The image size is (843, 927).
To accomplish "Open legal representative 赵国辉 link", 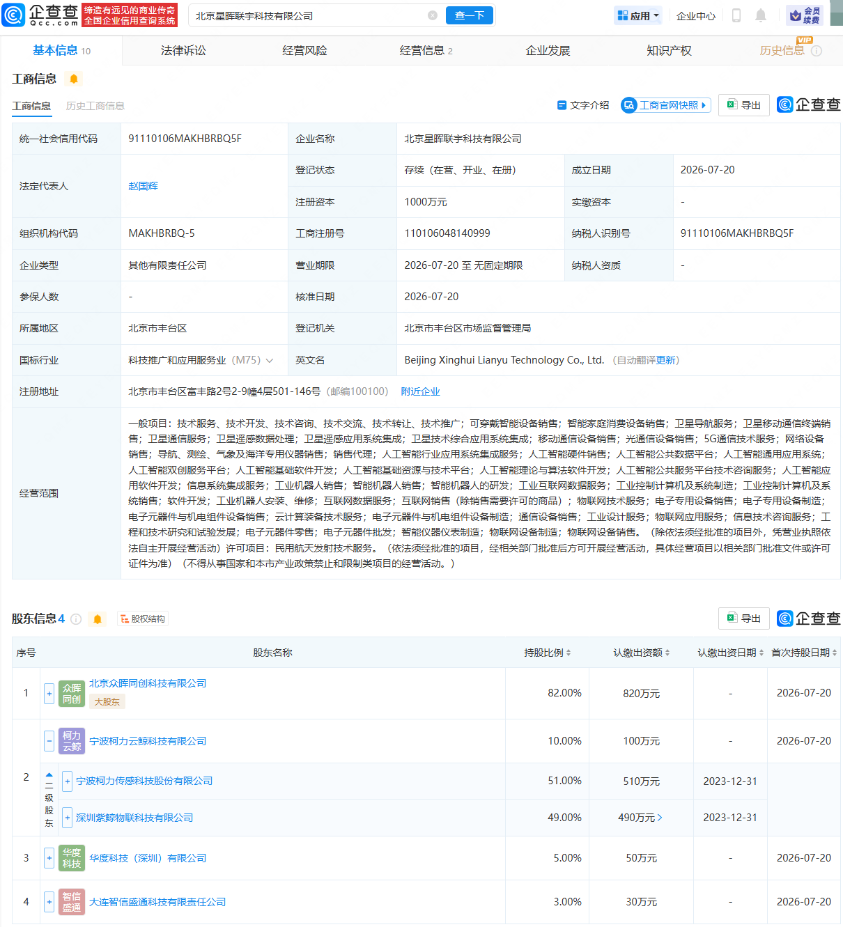I will [x=143, y=186].
